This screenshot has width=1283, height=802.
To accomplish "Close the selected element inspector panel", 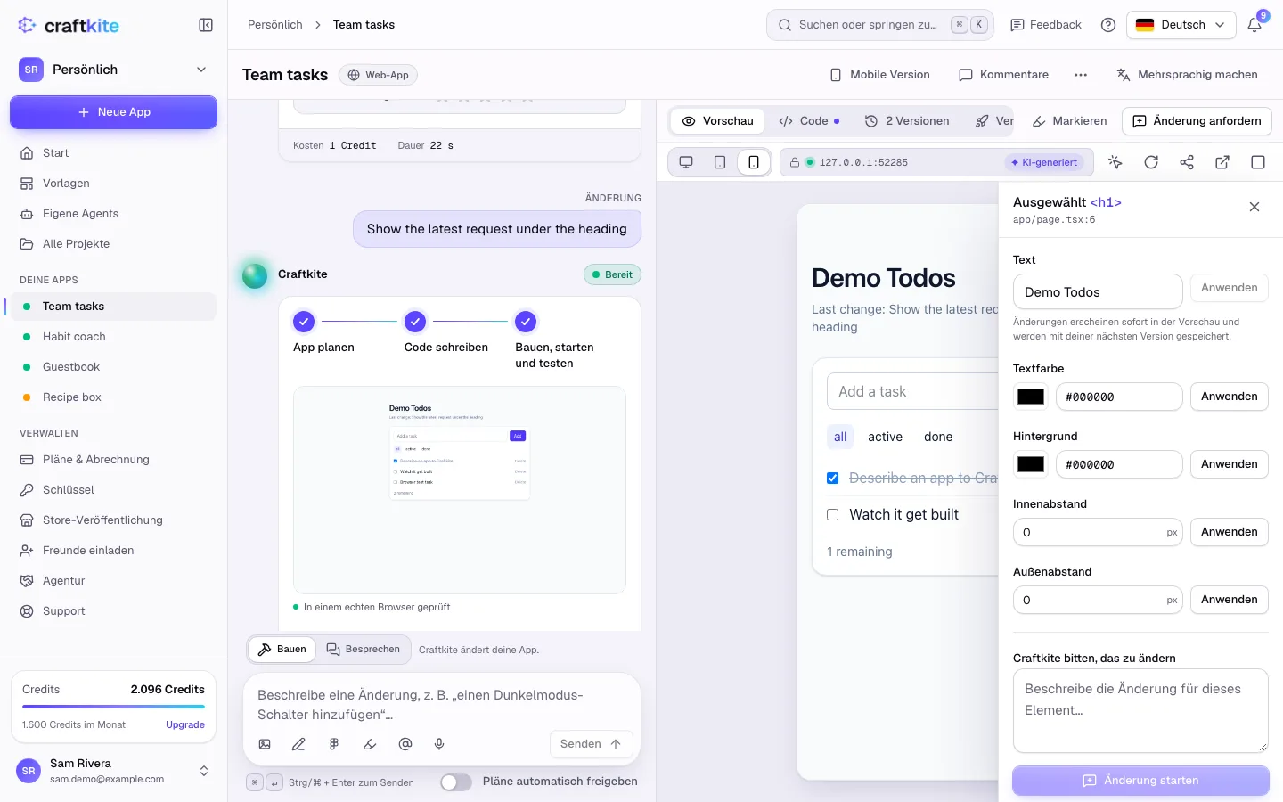I will coord(1254,207).
